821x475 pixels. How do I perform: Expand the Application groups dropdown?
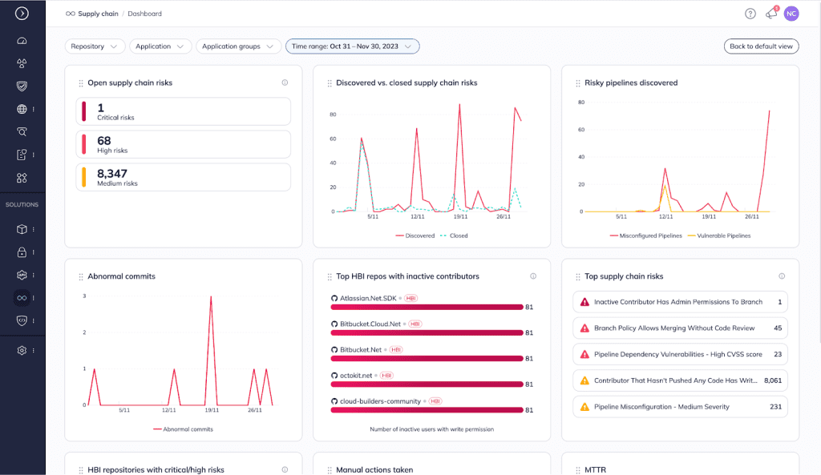tap(238, 46)
